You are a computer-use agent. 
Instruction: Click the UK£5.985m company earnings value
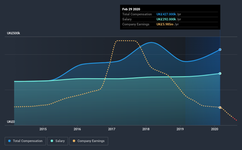point(165,24)
